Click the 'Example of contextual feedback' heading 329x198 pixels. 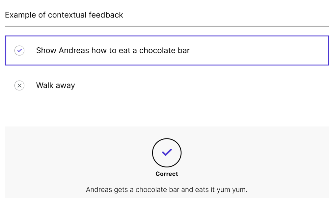coord(64,15)
